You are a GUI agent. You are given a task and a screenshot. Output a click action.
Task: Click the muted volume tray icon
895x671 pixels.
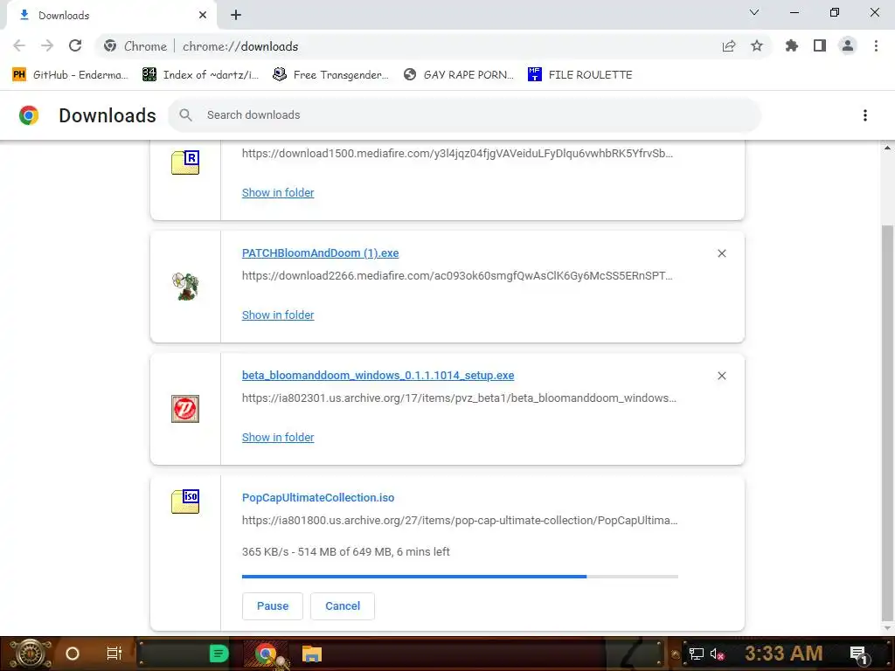point(718,654)
